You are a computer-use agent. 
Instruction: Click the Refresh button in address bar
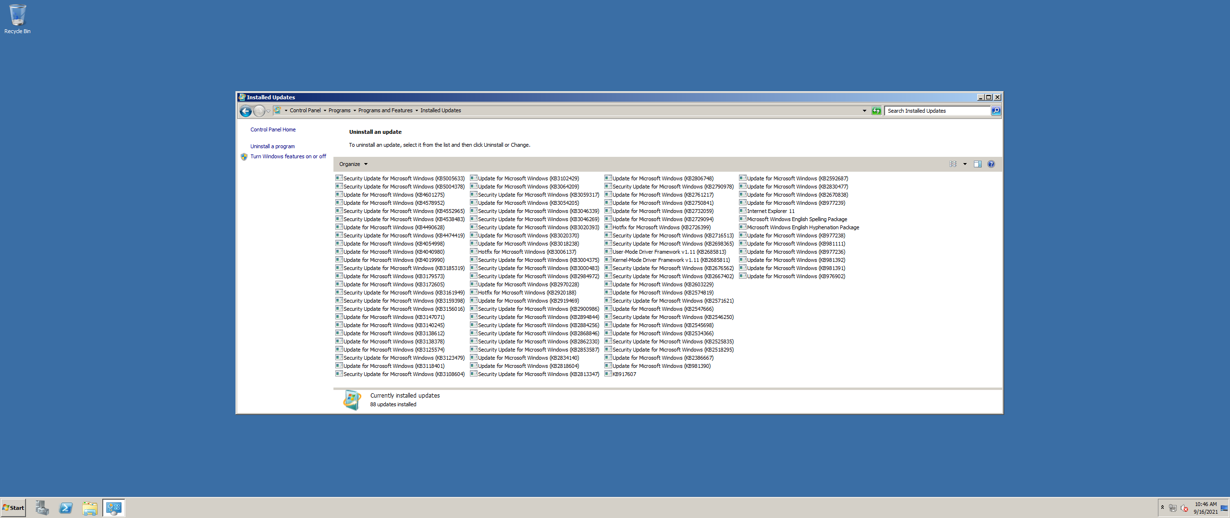tap(876, 111)
